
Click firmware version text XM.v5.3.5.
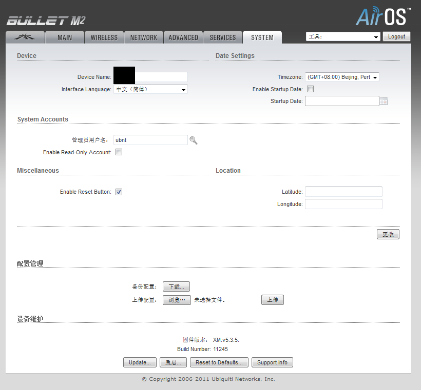(226, 340)
